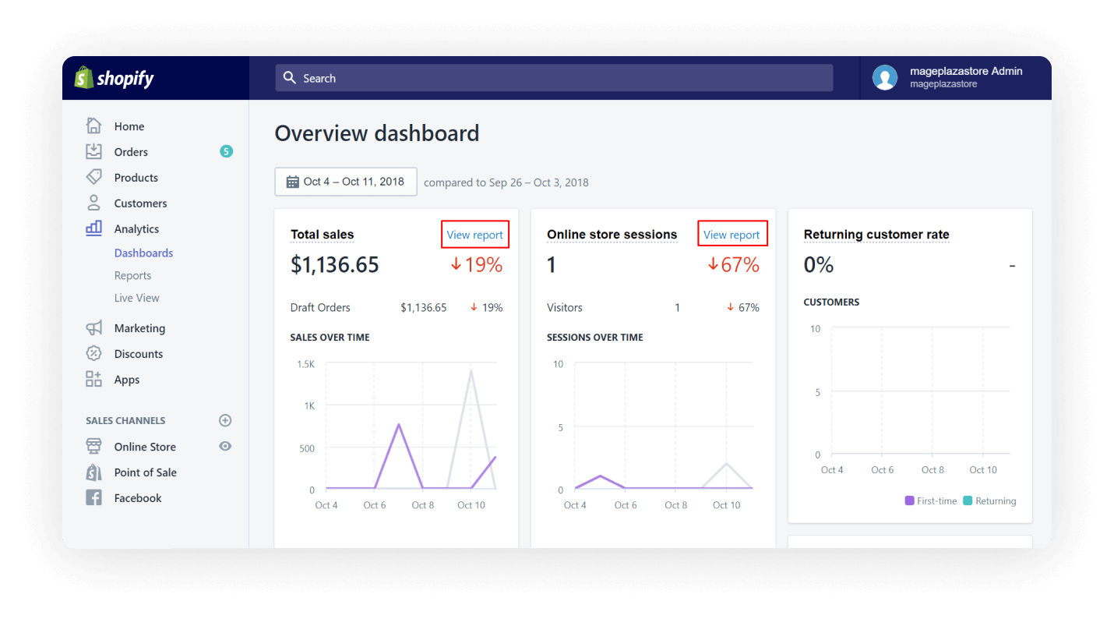Screen dimensions: 1114x619
Task: Open the date range picker Oct 4 – Oct 11
Action: (345, 181)
